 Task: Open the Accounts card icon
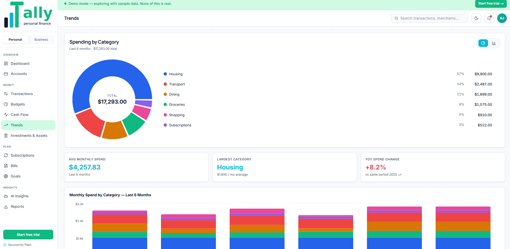coord(6,74)
